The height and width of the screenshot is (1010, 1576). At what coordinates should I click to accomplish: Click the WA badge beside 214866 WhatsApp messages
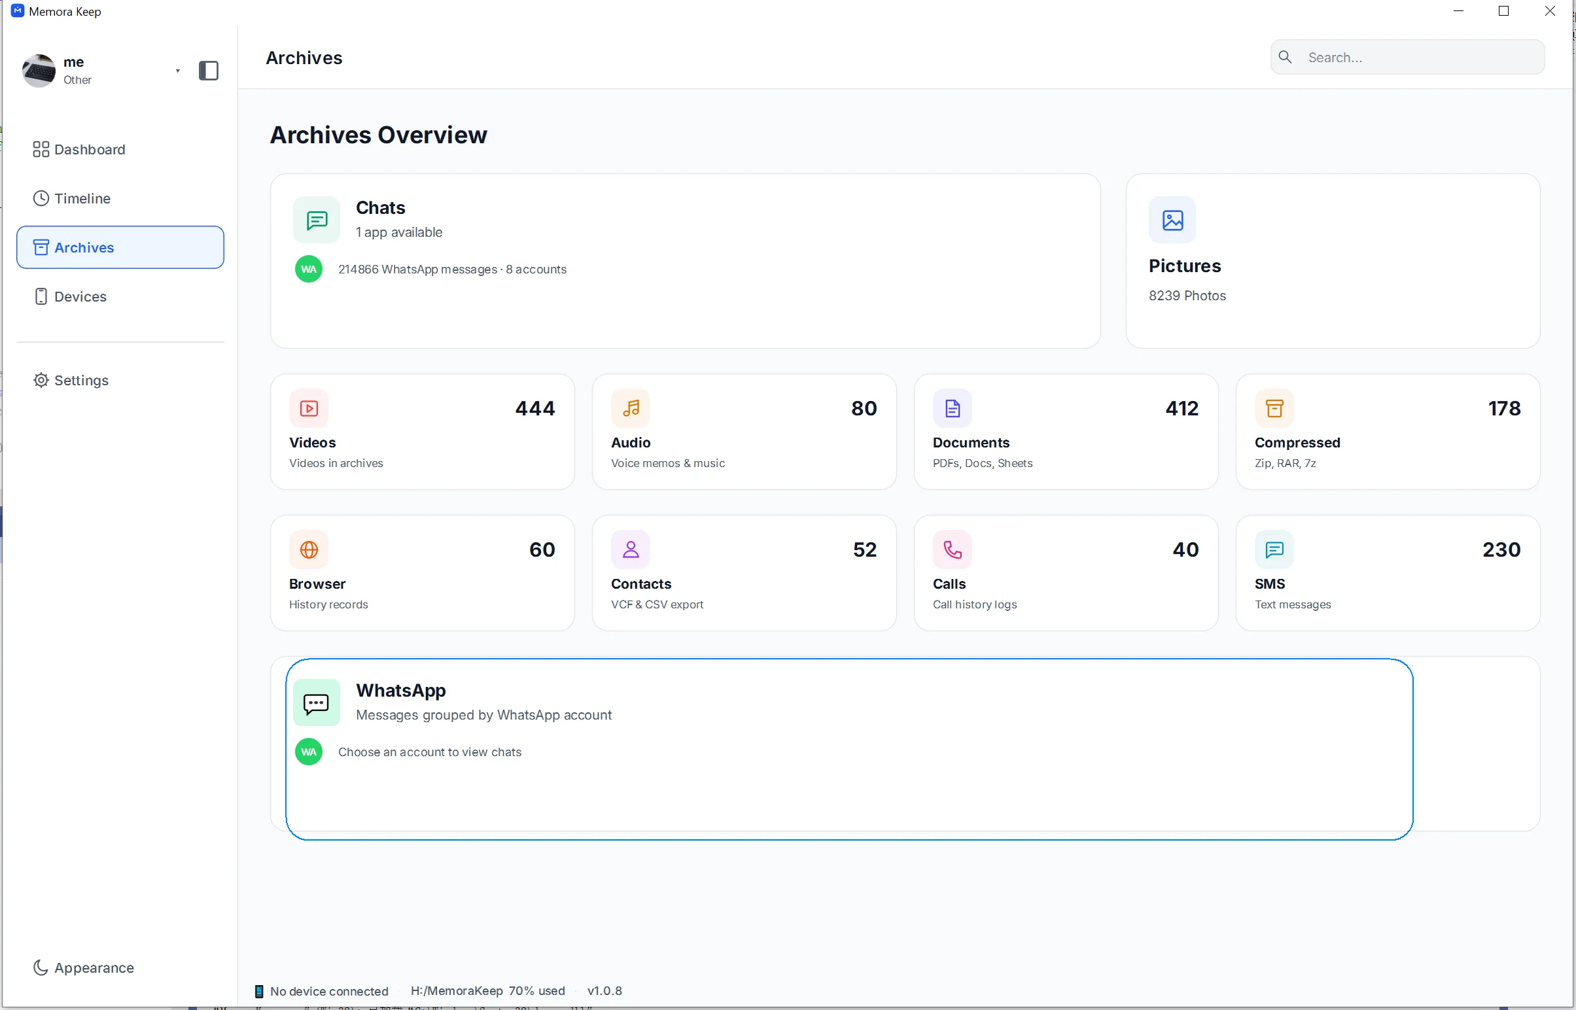[309, 269]
